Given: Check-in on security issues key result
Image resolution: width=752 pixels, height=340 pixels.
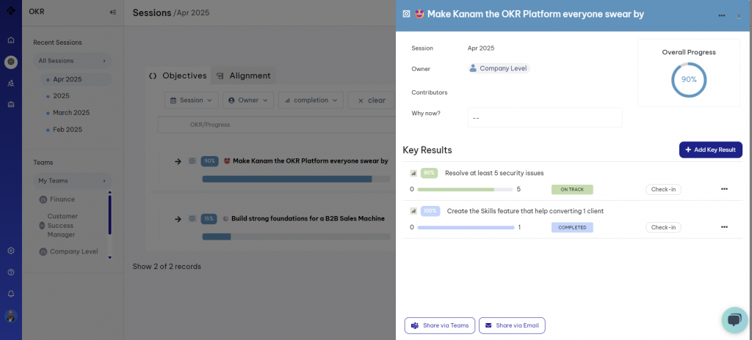Looking at the screenshot, I should (663, 189).
